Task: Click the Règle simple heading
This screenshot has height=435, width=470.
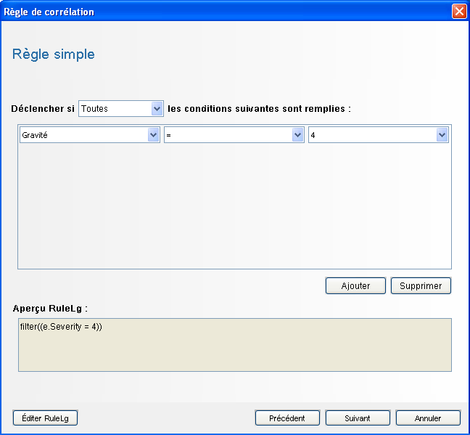Action: pyautogui.click(x=54, y=54)
